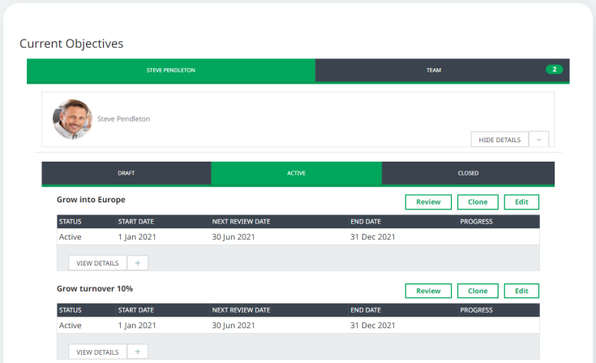Show the Closed objectives tab
The height and width of the screenshot is (363, 596).
[468, 173]
